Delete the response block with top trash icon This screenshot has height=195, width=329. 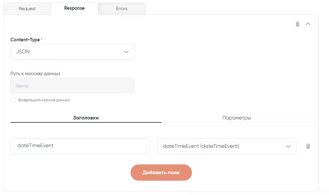297,24
